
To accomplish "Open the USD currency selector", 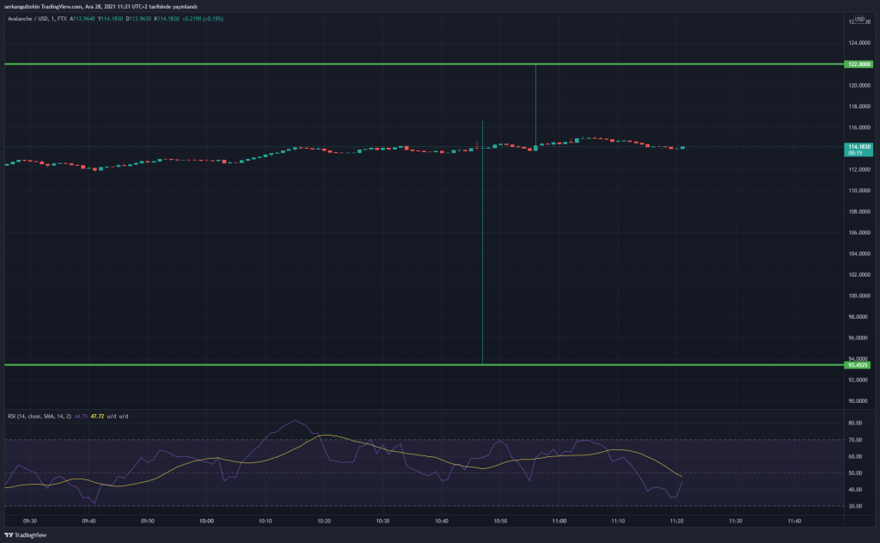I will 859,19.
